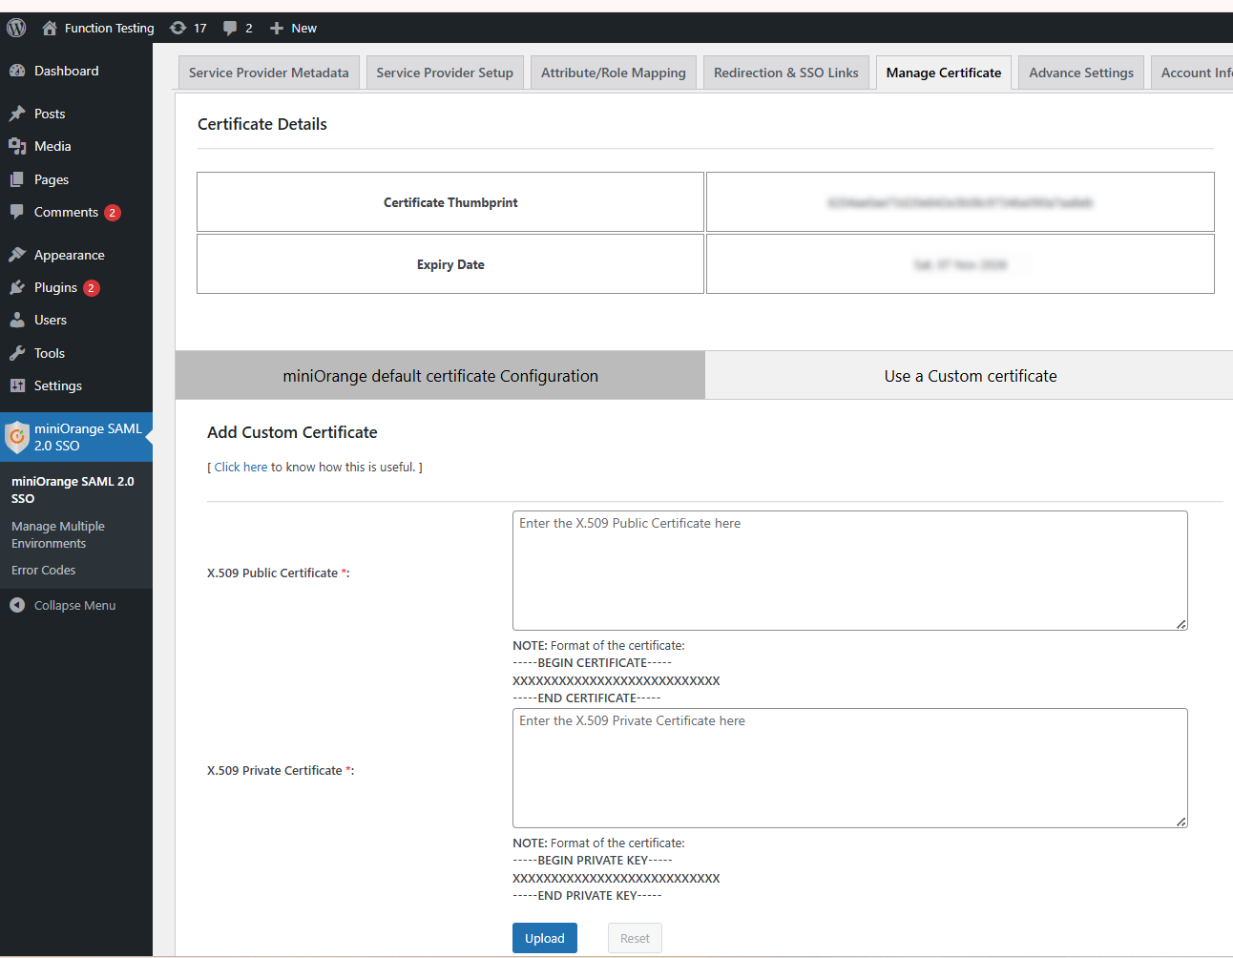Click the Posts pushpin icon

pyautogui.click(x=17, y=114)
